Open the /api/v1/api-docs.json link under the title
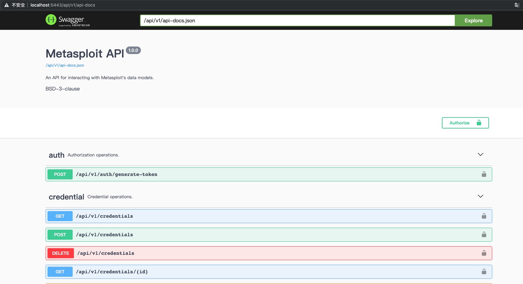 click(65, 65)
